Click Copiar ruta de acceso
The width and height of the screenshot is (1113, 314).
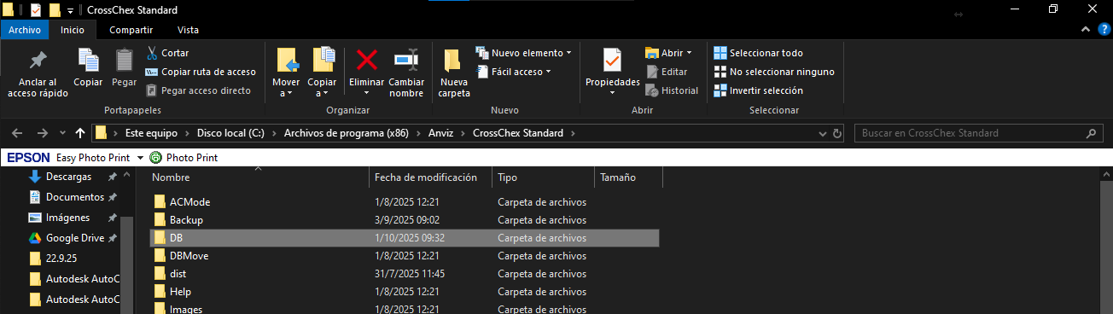201,72
